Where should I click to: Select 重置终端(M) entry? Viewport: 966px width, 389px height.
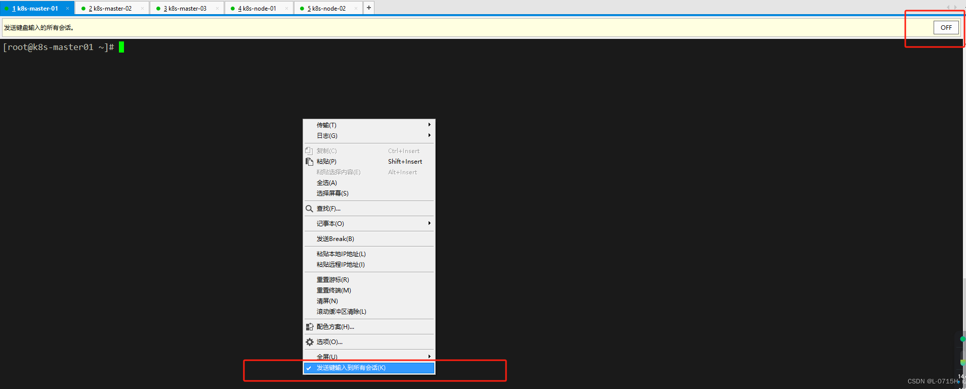(x=369, y=290)
